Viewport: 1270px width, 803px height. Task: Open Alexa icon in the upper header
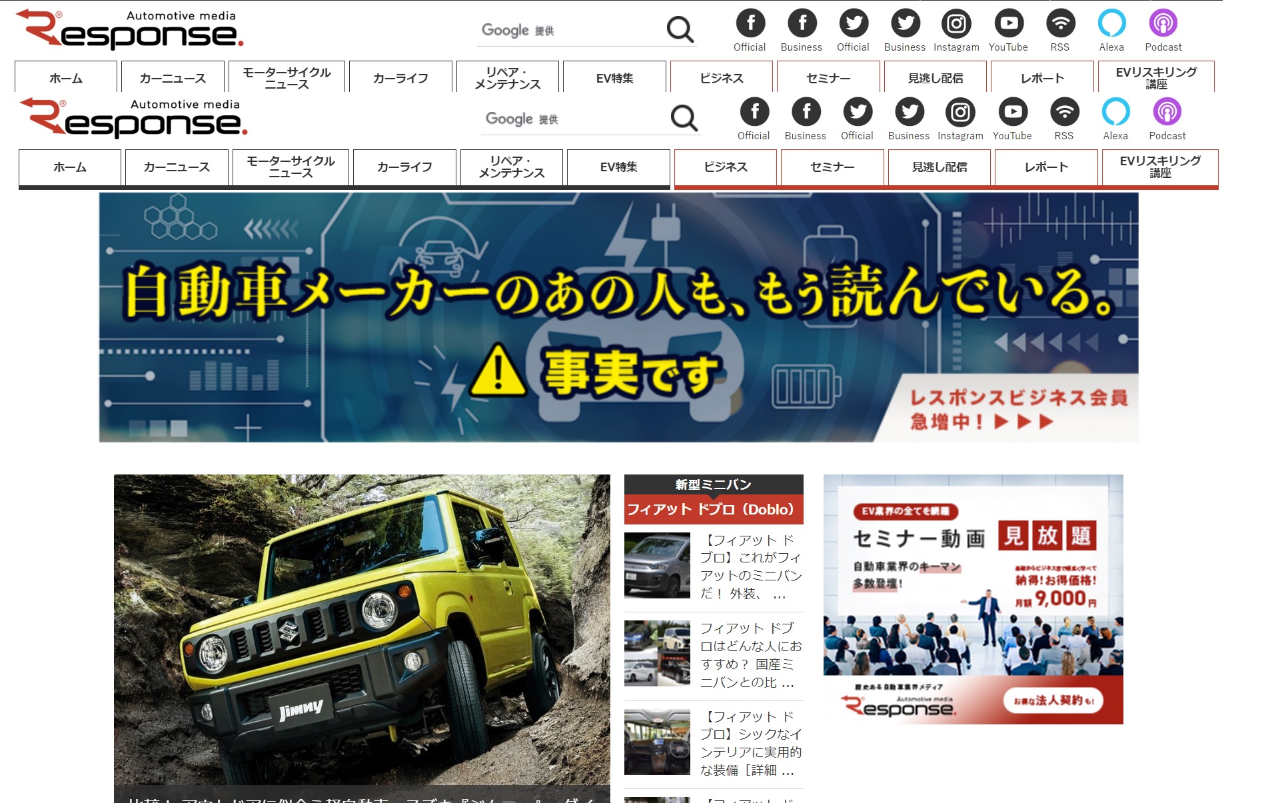click(1111, 23)
